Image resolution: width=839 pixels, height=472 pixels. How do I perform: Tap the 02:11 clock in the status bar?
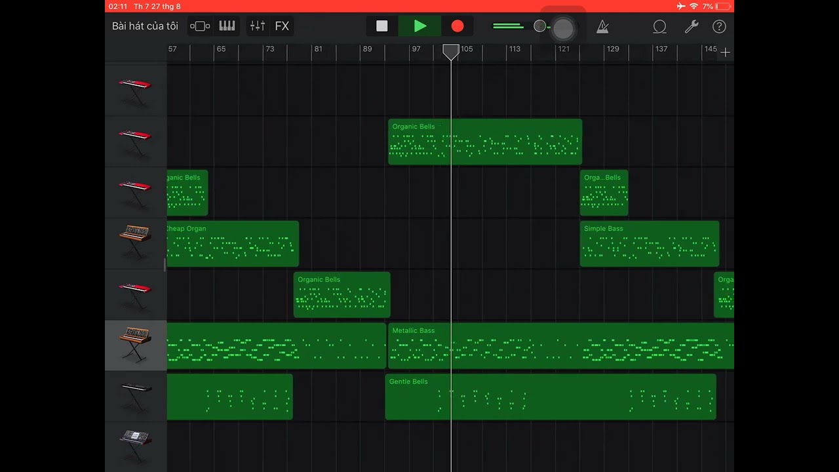tap(118, 6)
